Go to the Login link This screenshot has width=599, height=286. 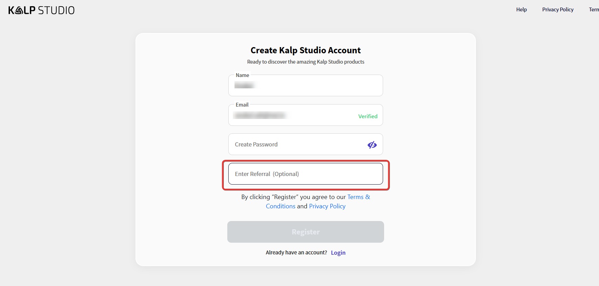click(338, 253)
